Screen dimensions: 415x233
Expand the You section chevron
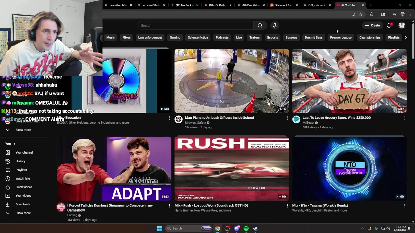coord(14,144)
